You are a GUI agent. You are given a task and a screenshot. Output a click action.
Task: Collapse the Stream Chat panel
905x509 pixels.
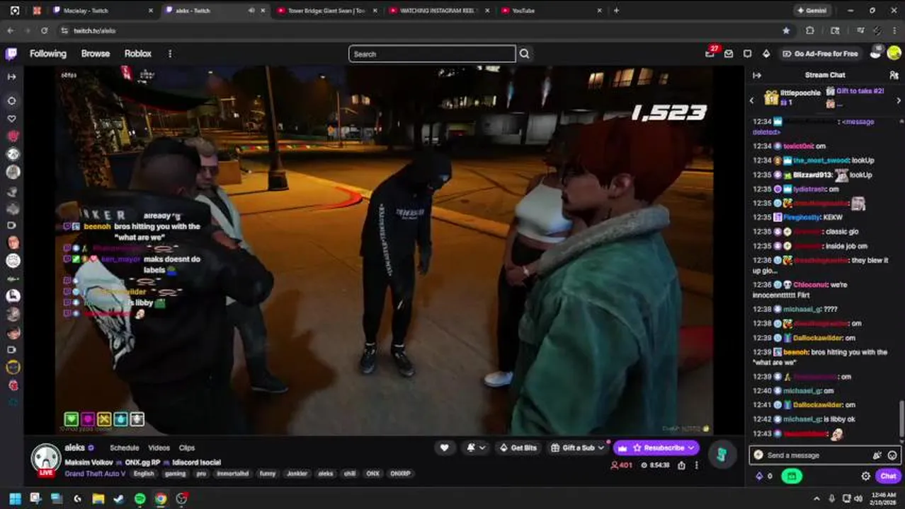[756, 75]
